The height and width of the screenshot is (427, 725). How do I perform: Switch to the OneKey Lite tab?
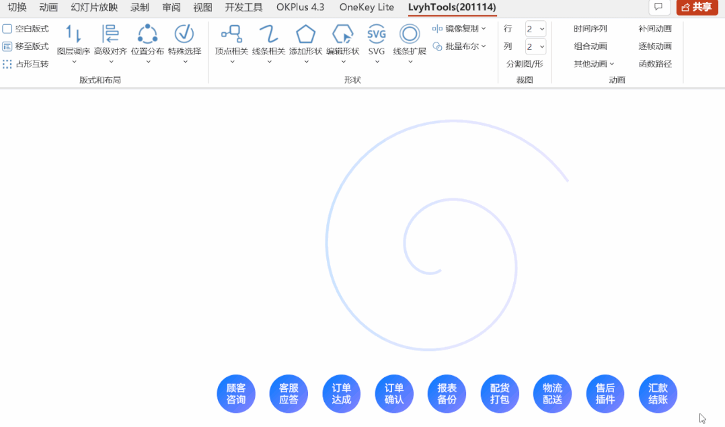tap(367, 7)
